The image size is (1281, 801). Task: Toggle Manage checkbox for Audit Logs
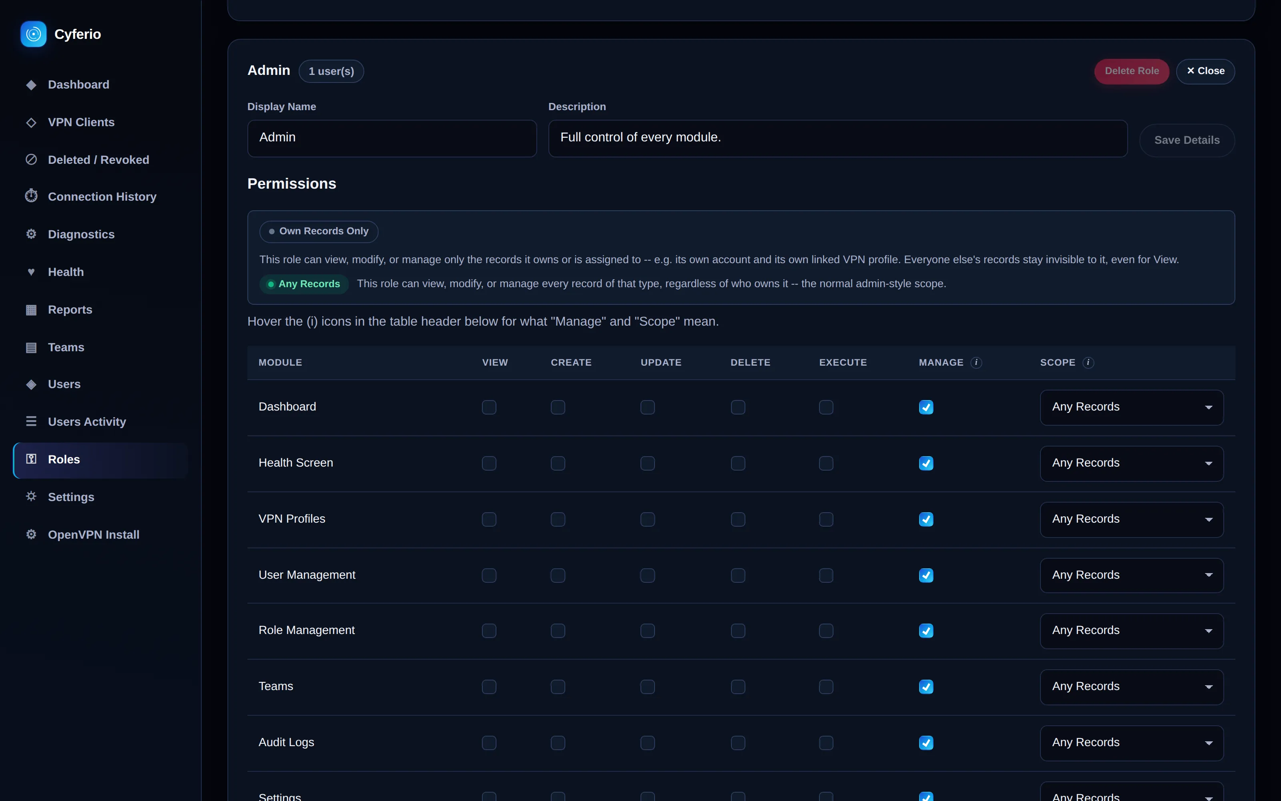tap(926, 743)
